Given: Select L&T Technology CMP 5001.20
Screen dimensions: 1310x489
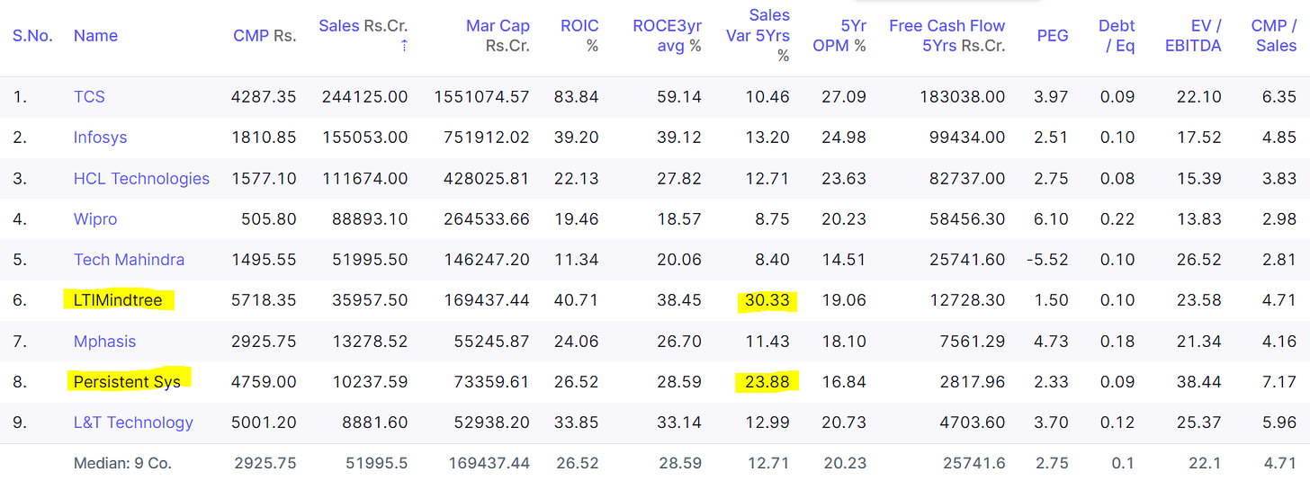Looking at the screenshot, I should coord(264,422).
